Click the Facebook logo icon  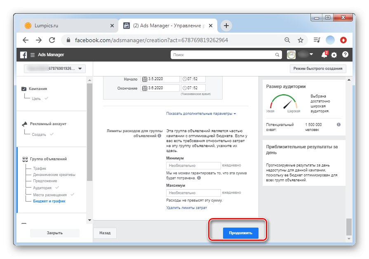(24, 55)
